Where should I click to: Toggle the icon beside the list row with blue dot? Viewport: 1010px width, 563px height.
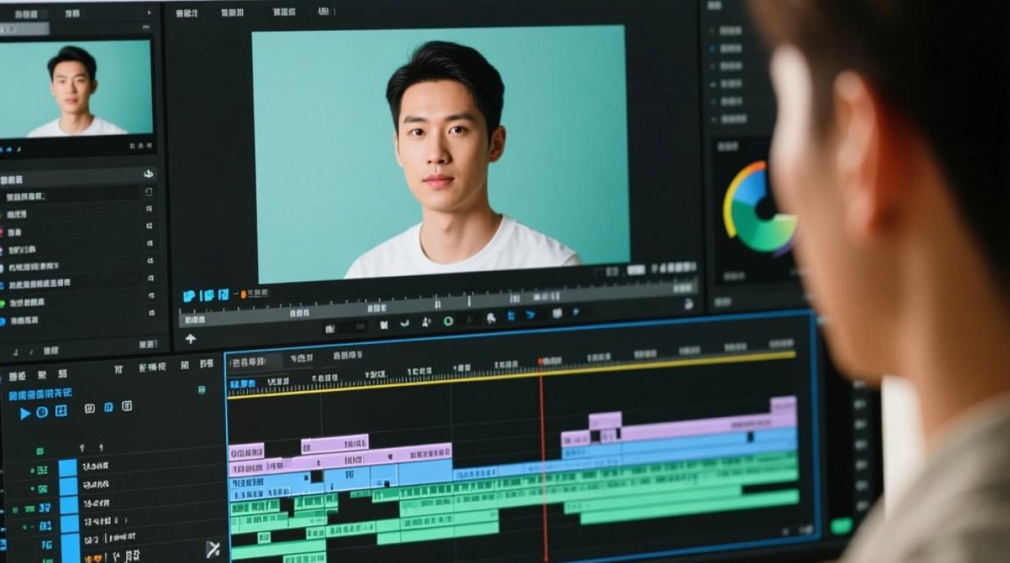point(150,321)
